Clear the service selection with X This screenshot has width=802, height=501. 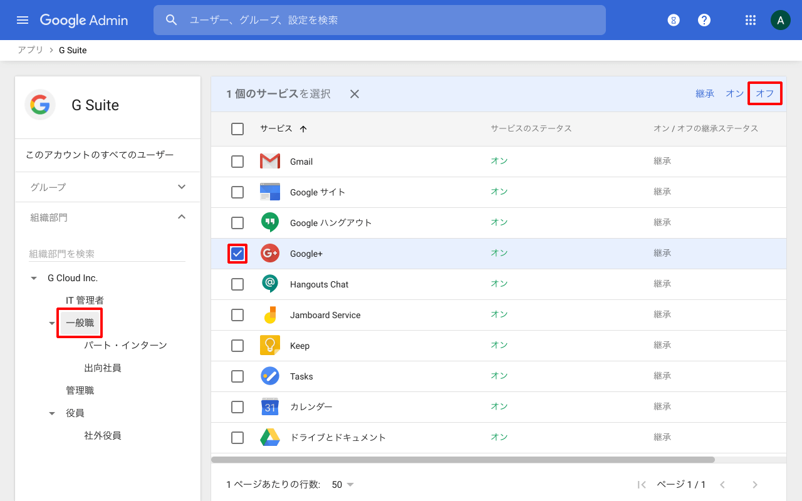pyautogui.click(x=355, y=94)
